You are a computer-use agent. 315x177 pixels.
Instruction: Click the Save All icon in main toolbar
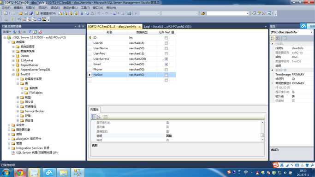coord(31,13)
